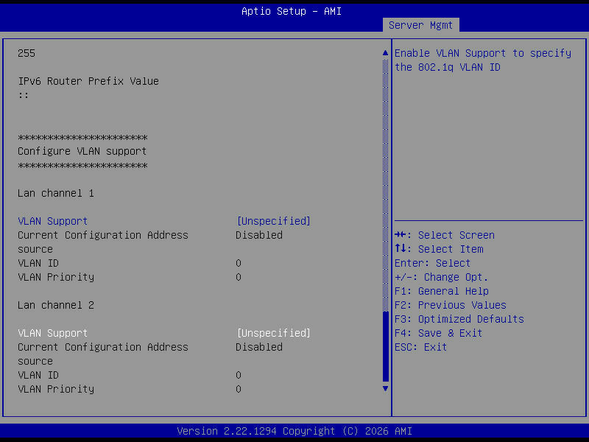Click Lan channel 2 VLAN ID value 0

(x=238, y=375)
